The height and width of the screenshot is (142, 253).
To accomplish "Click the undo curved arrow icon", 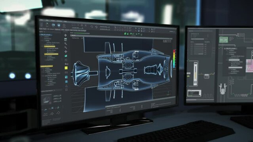I will coord(91,27).
